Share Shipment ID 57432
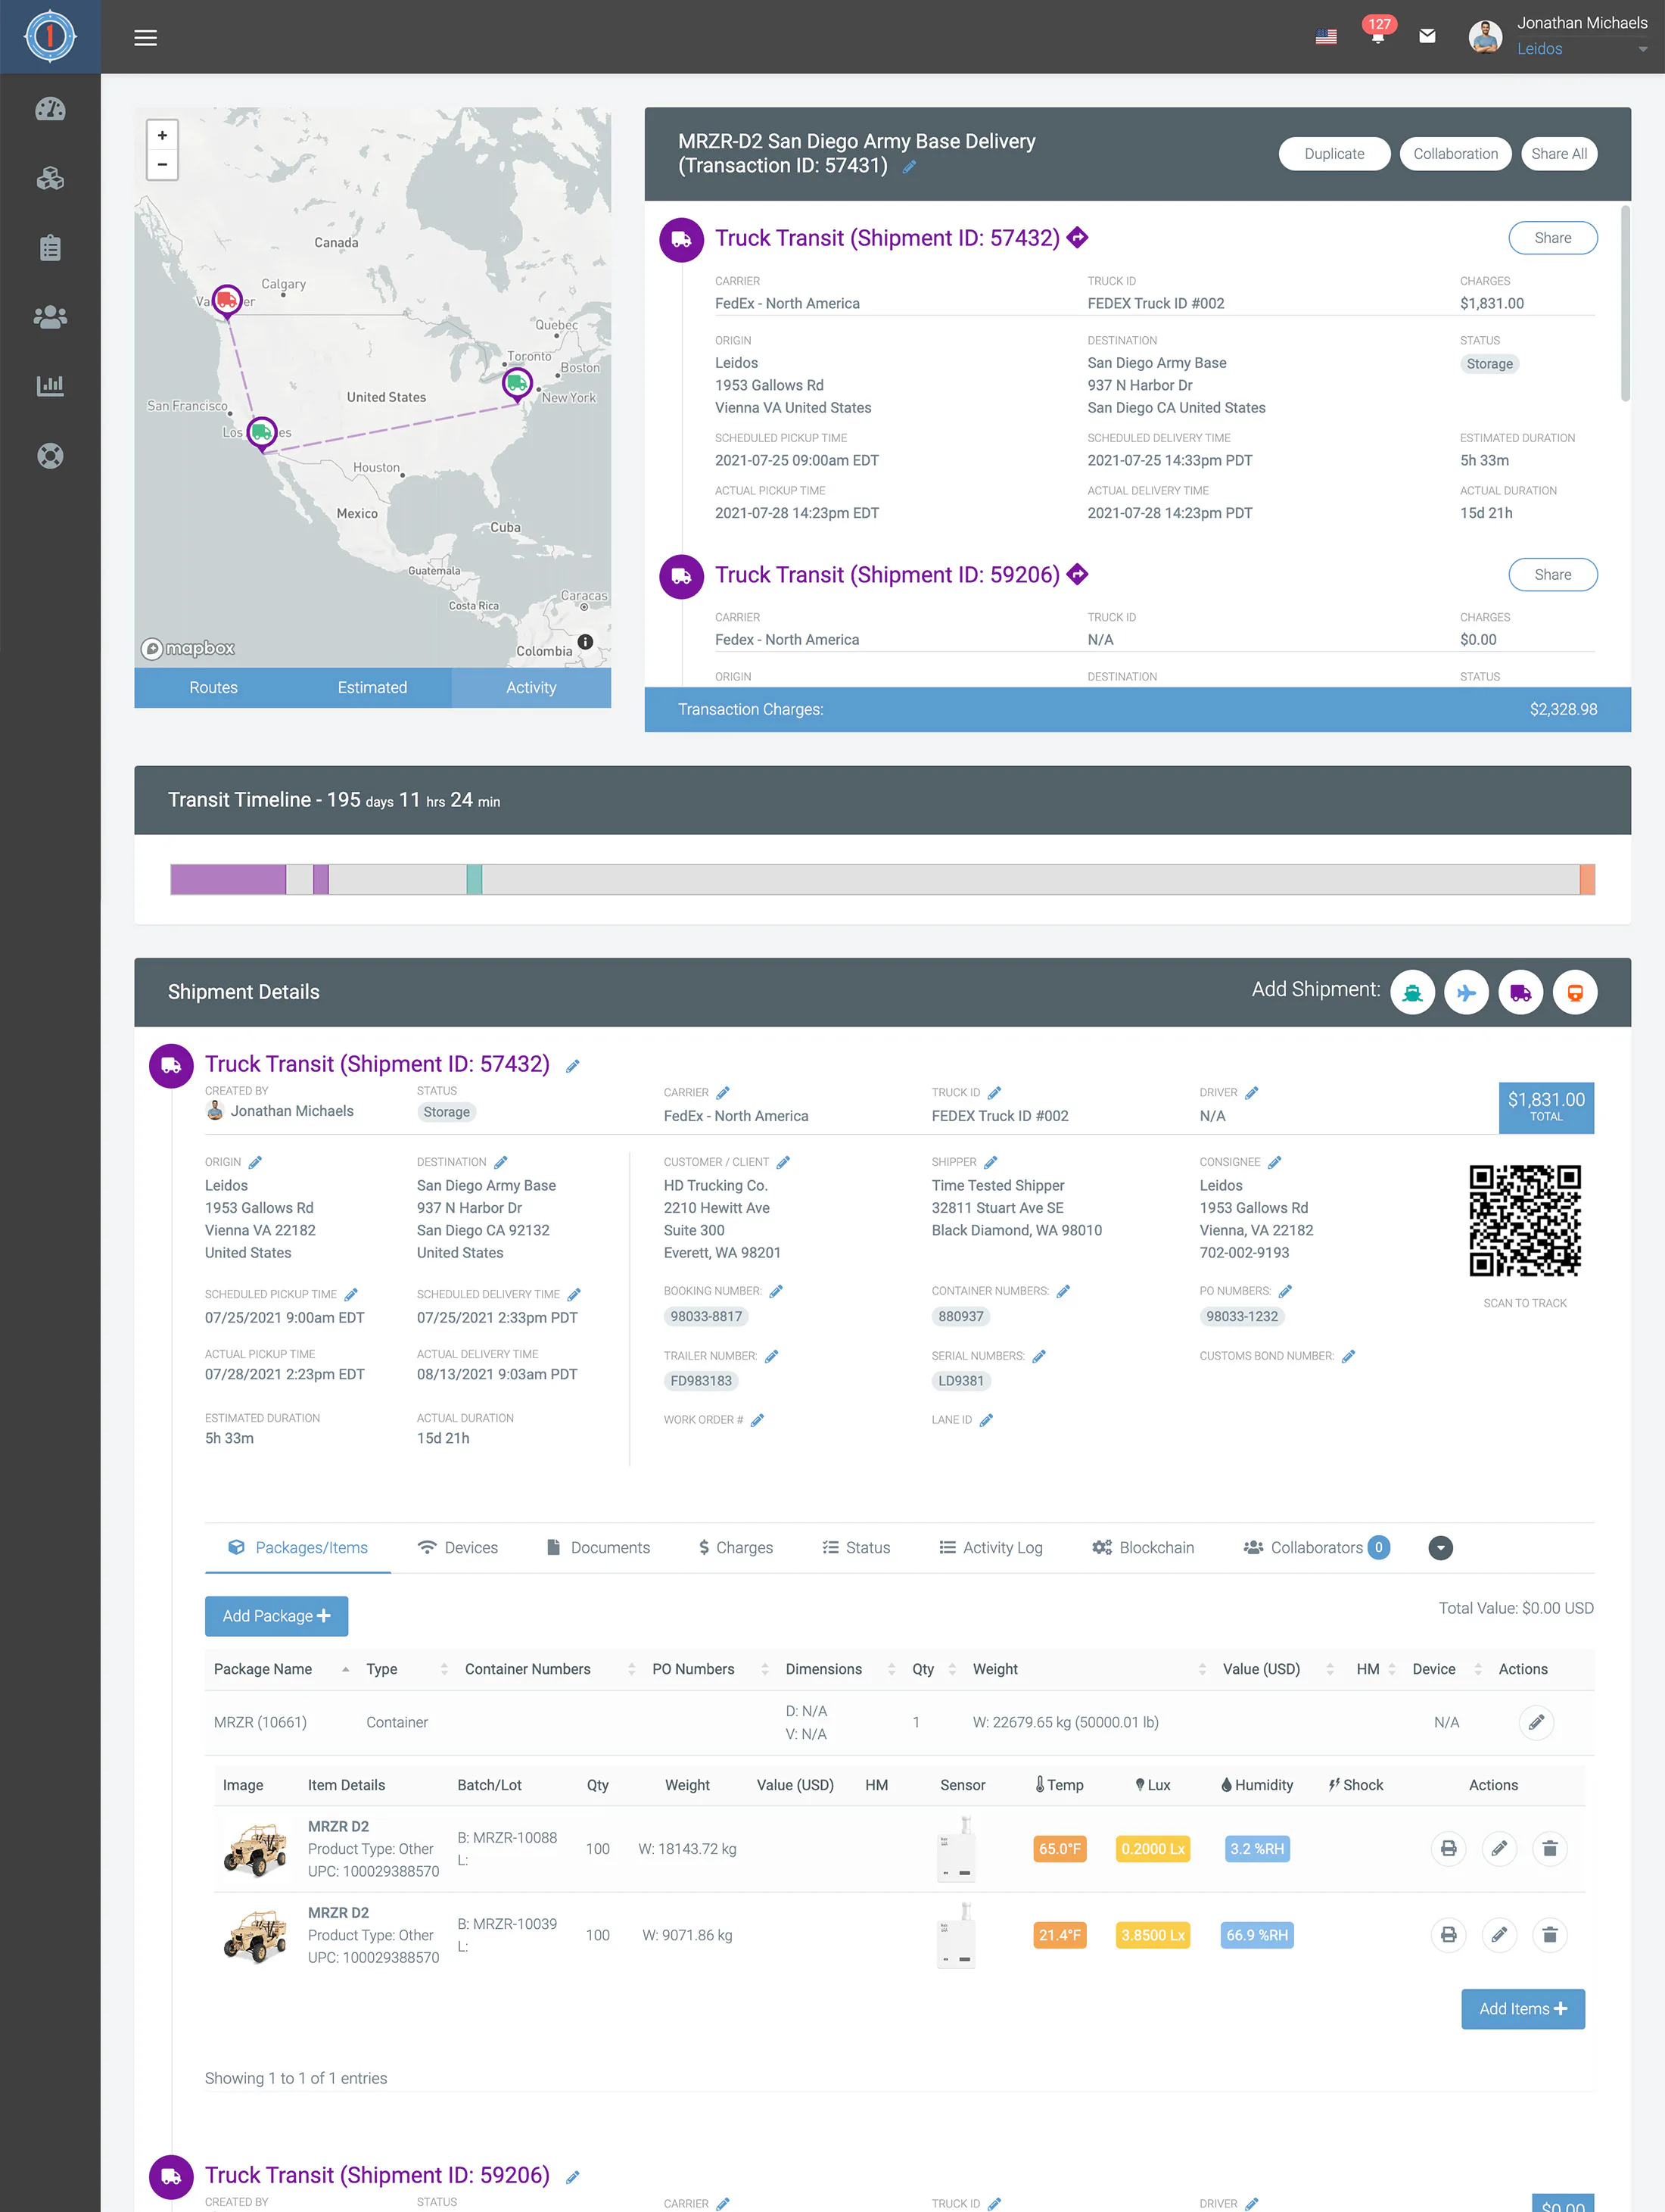The image size is (1665, 2212). click(1552, 238)
